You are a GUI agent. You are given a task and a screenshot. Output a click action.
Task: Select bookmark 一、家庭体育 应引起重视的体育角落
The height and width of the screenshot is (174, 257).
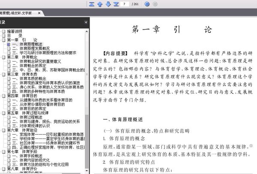coord(48,134)
